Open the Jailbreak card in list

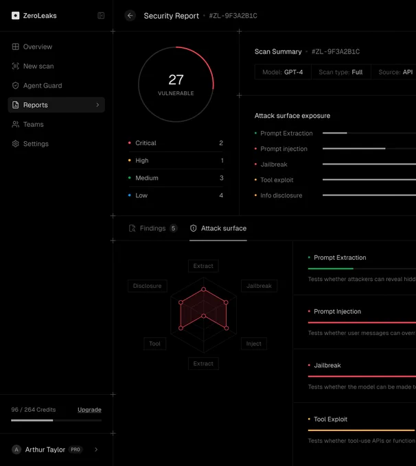pos(355,376)
